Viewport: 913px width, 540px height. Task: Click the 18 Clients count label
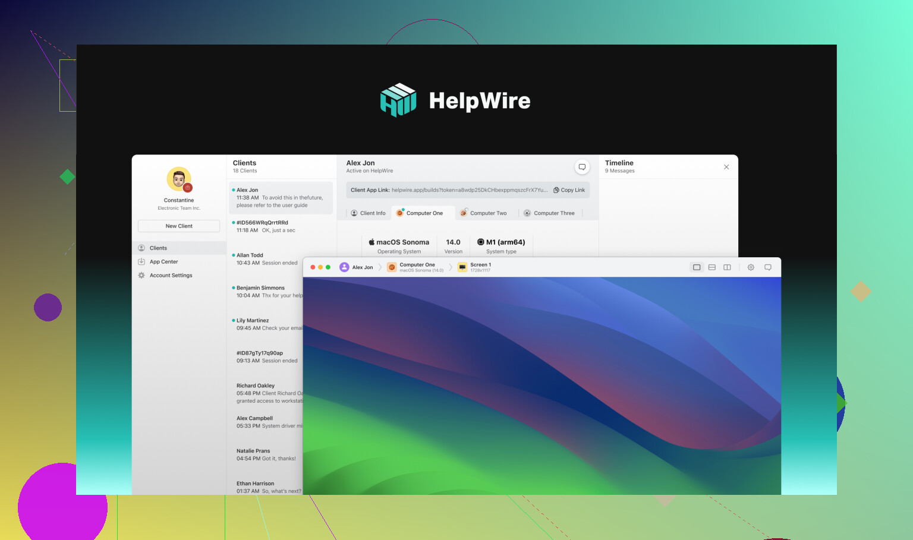[x=245, y=171]
